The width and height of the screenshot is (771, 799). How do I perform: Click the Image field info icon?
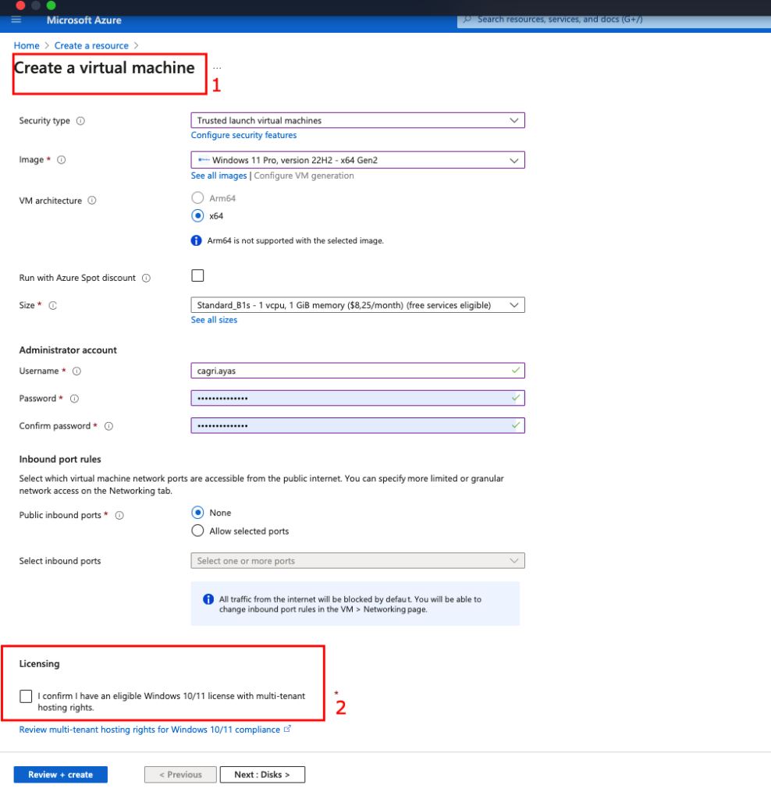[62, 160]
